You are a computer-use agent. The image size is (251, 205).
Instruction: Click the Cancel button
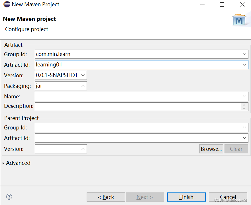tap(228, 197)
